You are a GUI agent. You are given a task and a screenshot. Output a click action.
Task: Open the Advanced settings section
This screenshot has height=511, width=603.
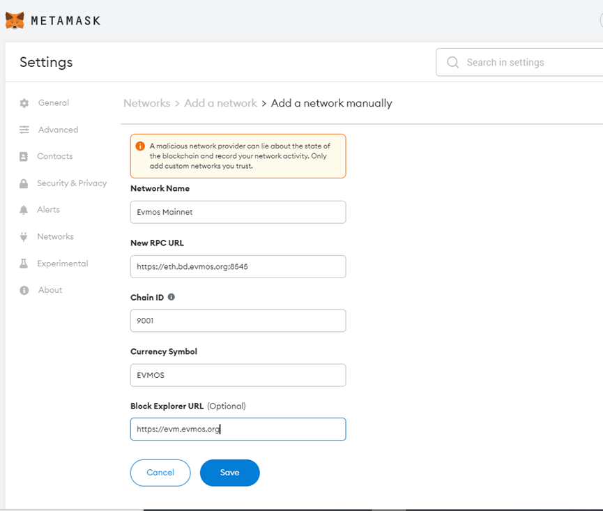(58, 130)
